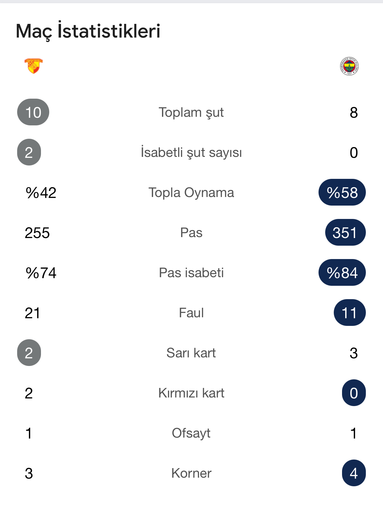
Task: Select the navy %84 pass accuracy badge
Action: (x=342, y=273)
